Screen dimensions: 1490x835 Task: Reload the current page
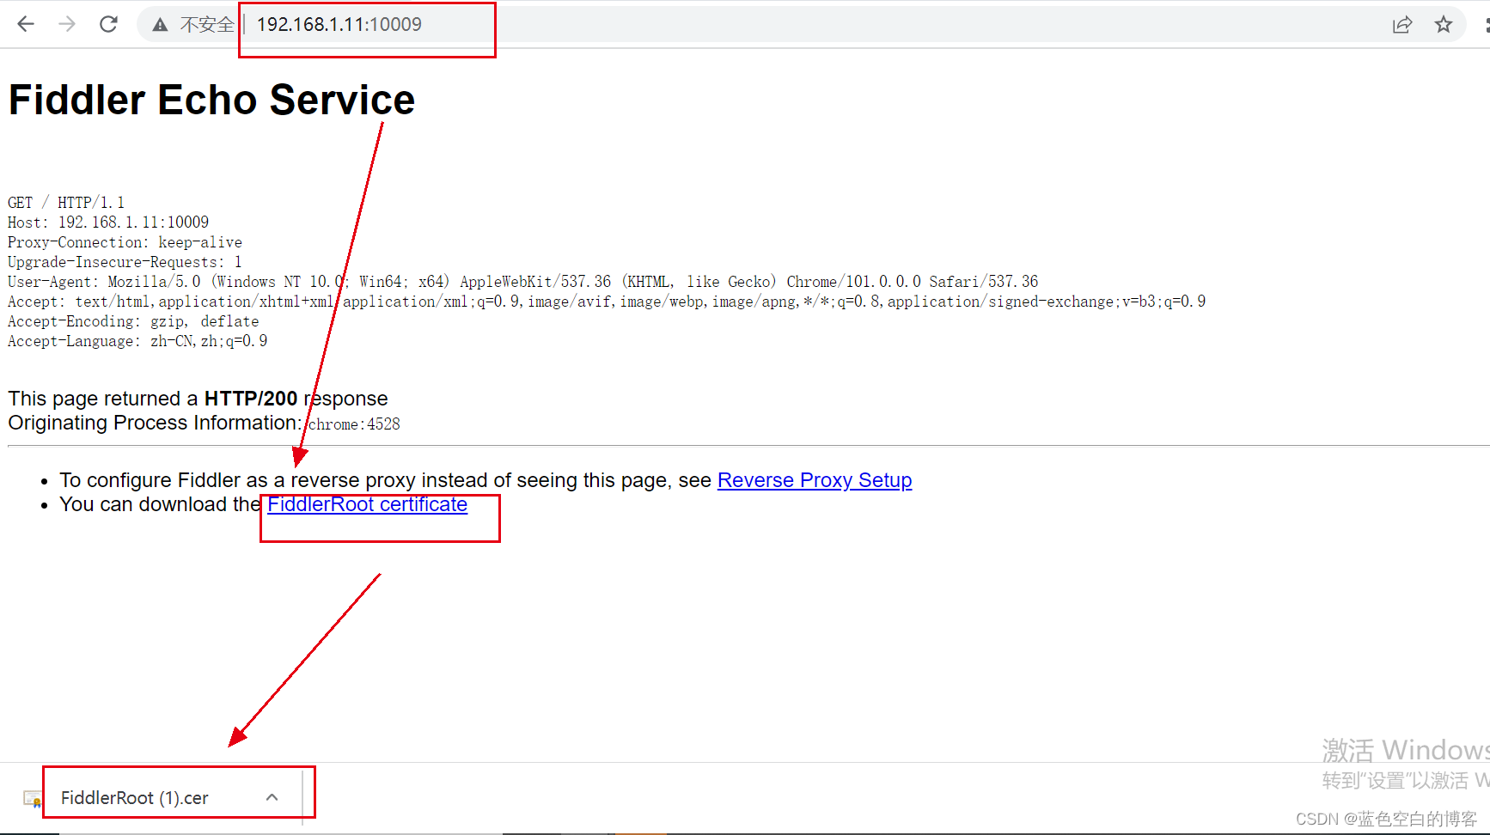108,24
